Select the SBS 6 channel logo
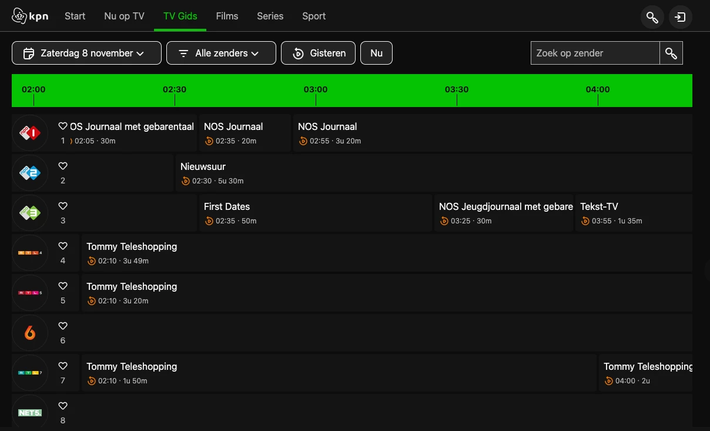Image resolution: width=710 pixels, height=431 pixels. point(30,333)
